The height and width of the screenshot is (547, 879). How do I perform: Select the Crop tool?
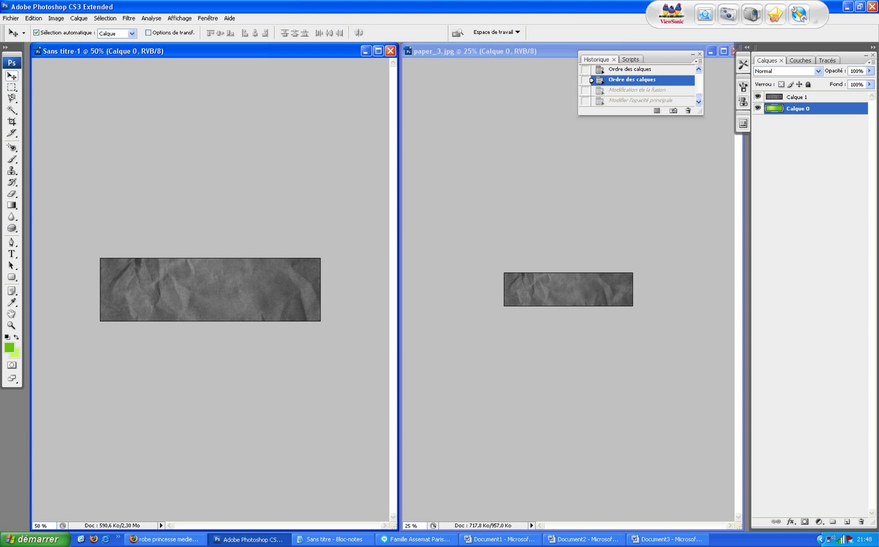[x=12, y=122]
